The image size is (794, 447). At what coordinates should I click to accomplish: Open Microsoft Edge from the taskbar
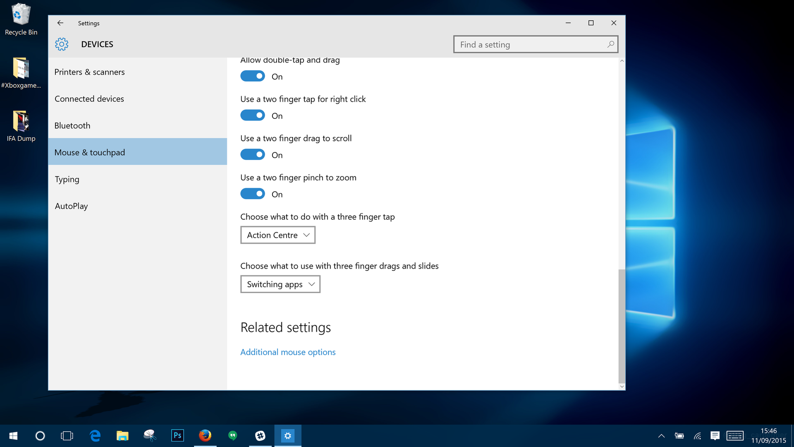tap(95, 435)
